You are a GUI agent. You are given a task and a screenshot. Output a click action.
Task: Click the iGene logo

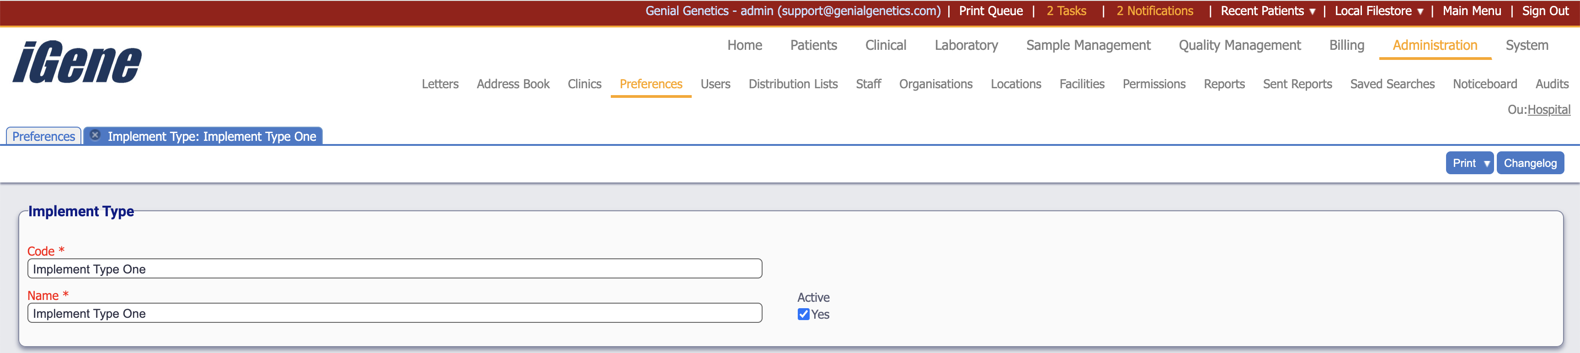77,62
